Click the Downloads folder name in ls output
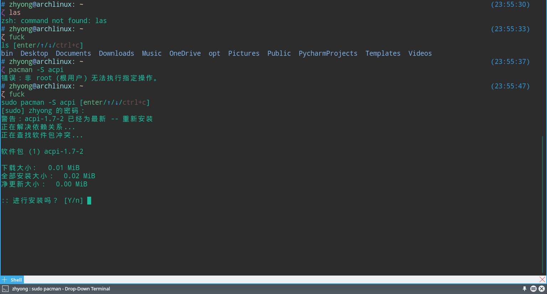 point(116,53)
